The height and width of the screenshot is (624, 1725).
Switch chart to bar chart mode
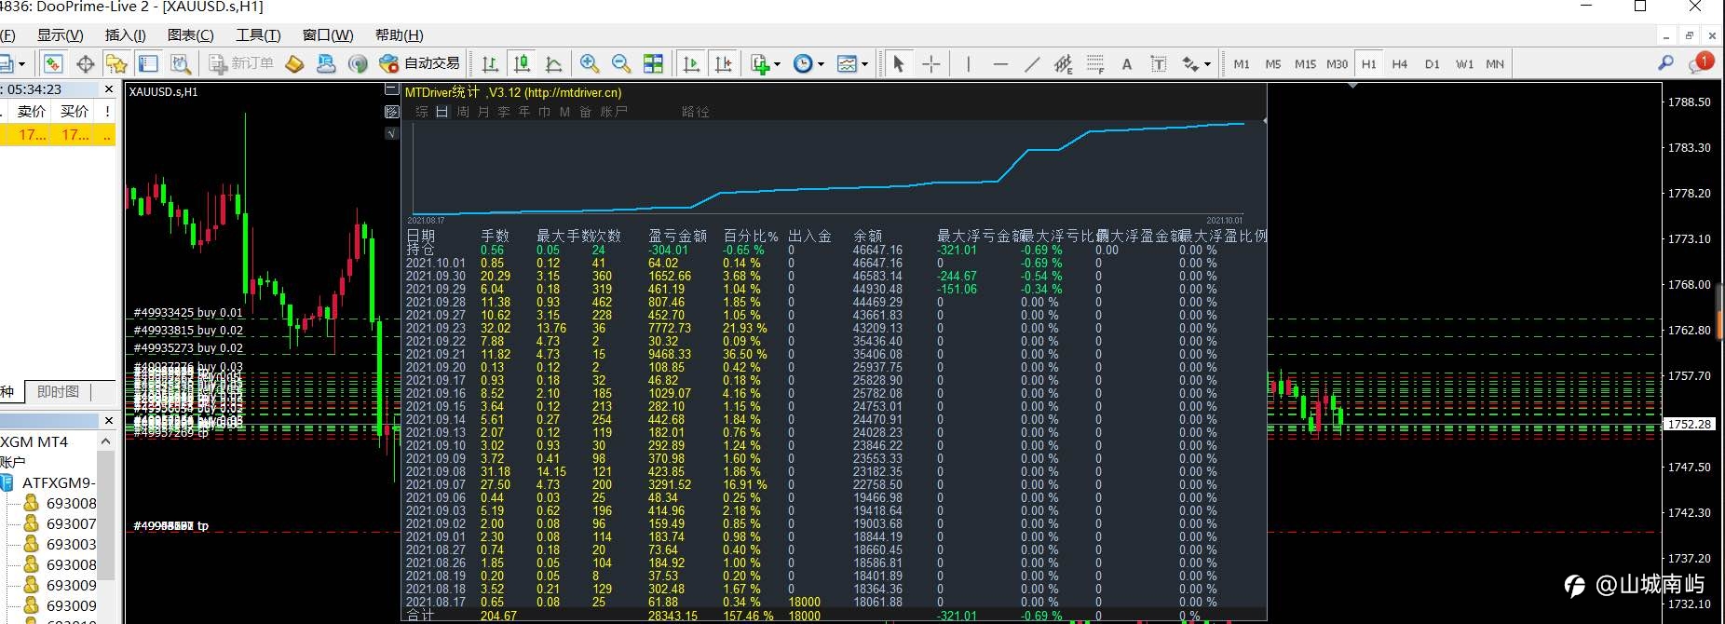[490, 63]
